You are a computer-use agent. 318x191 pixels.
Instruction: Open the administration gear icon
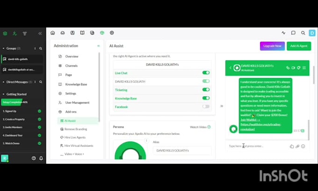tap(112, 33)
